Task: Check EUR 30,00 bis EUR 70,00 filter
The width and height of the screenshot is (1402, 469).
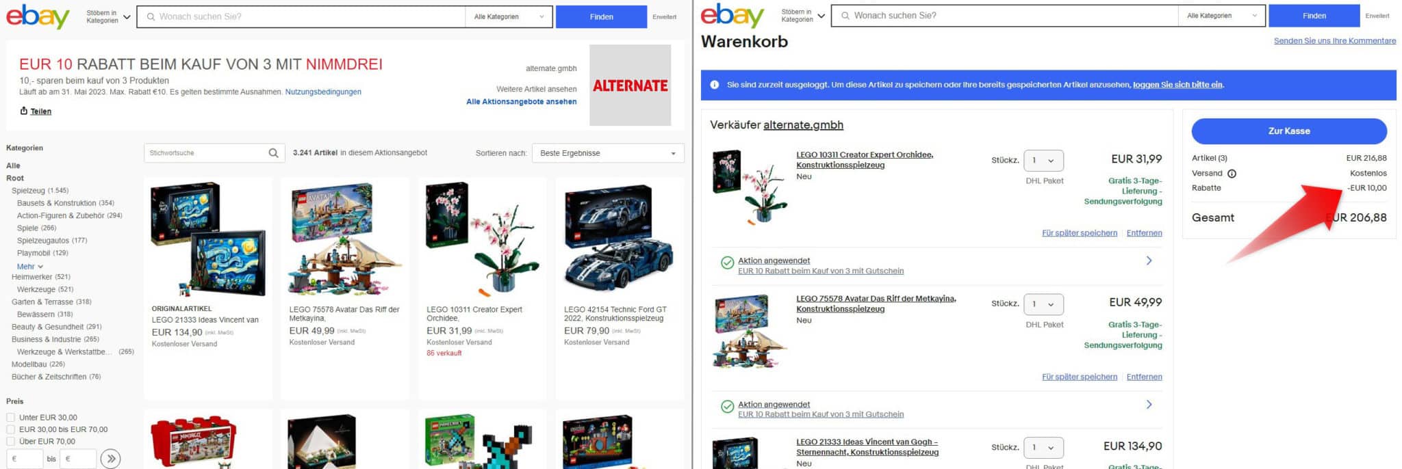Action: coord(10,429)
